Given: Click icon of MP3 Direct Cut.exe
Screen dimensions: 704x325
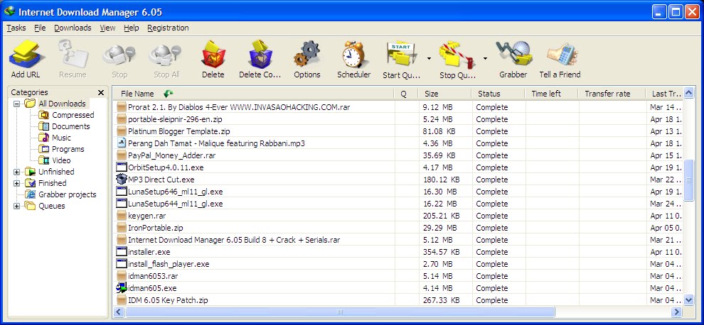Looking at the screenshot, I should (121, 180).
